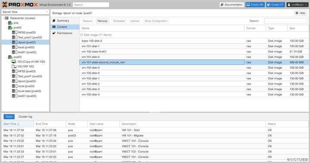The image size is (310, 163).
Task: Click the Upload button
Action: point(135,21)
